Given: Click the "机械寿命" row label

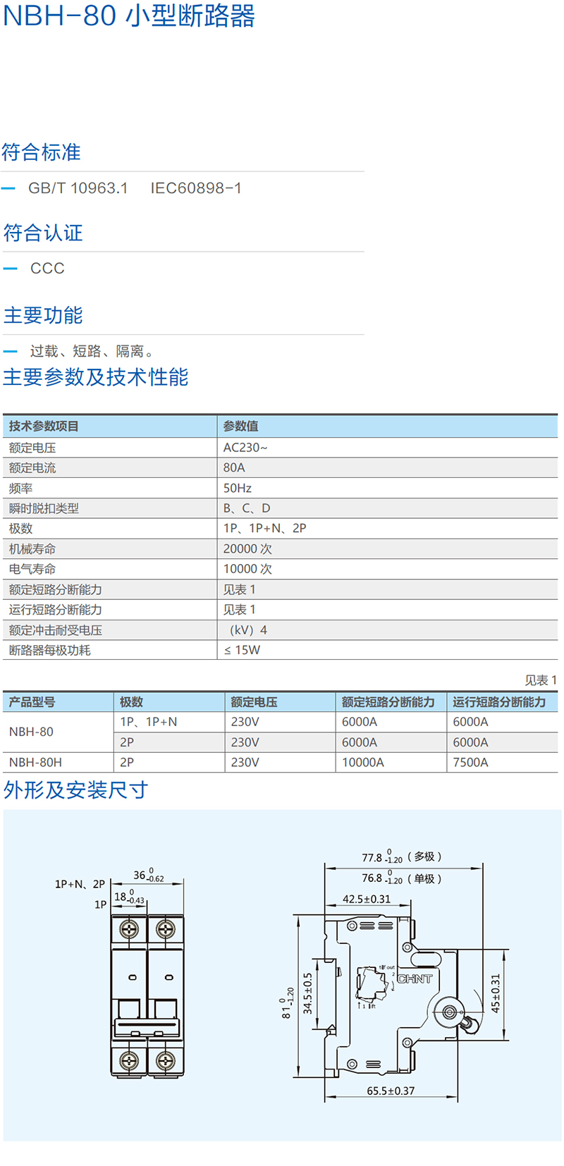Looking at the screenshot, I should point(32,548).
